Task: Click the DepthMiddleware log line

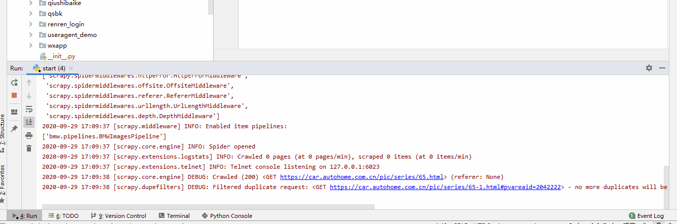Action: click(132, 116)
